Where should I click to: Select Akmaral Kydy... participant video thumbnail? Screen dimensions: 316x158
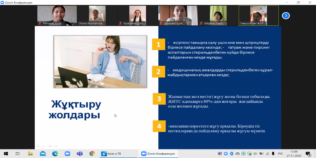tap(57, 15)
